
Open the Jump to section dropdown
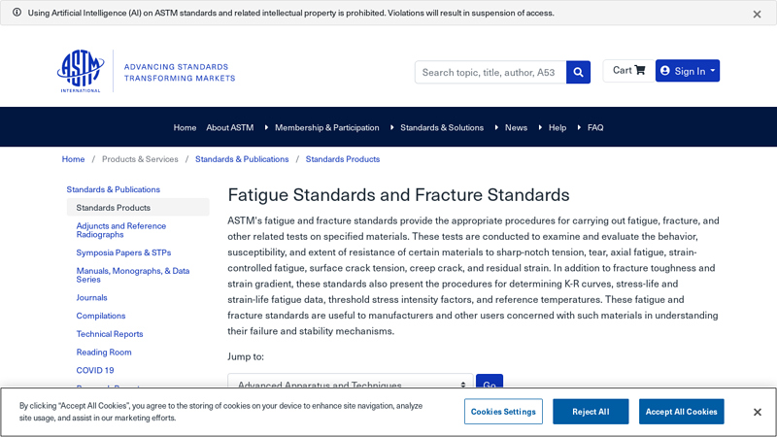pyautogui.click(x=351, y=381)
